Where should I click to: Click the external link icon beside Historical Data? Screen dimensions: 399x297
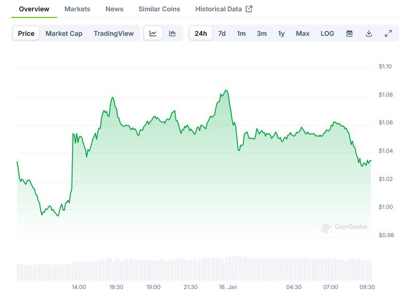249,9
